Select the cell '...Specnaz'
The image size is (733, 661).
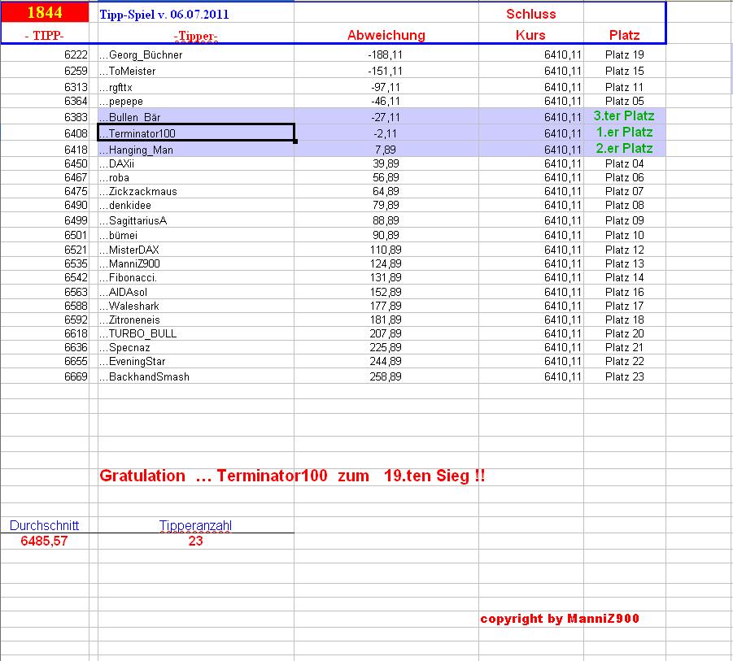pyautogui.click(x=196, y=347)
